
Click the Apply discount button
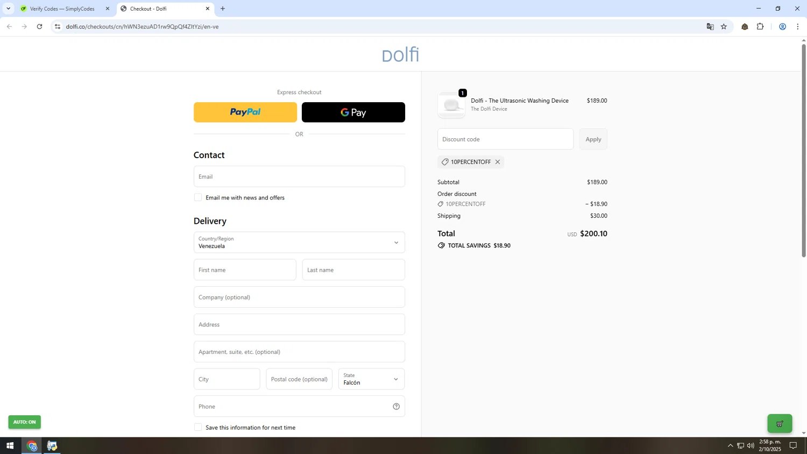(x=593, y=139)
